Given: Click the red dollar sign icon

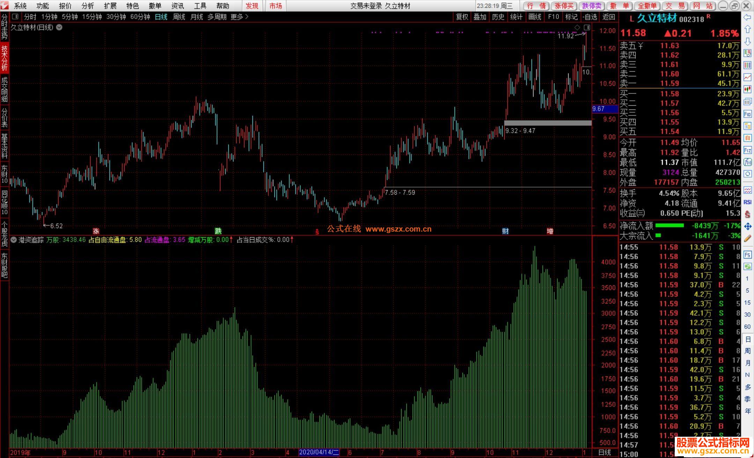Looking at the screenshot, I should tap(747, 214).
